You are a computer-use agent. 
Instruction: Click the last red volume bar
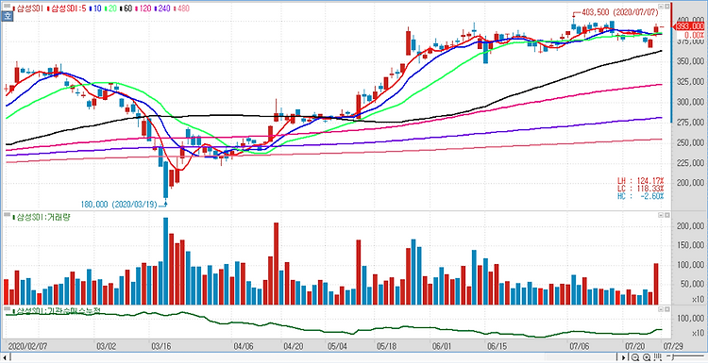pos(656,284)
